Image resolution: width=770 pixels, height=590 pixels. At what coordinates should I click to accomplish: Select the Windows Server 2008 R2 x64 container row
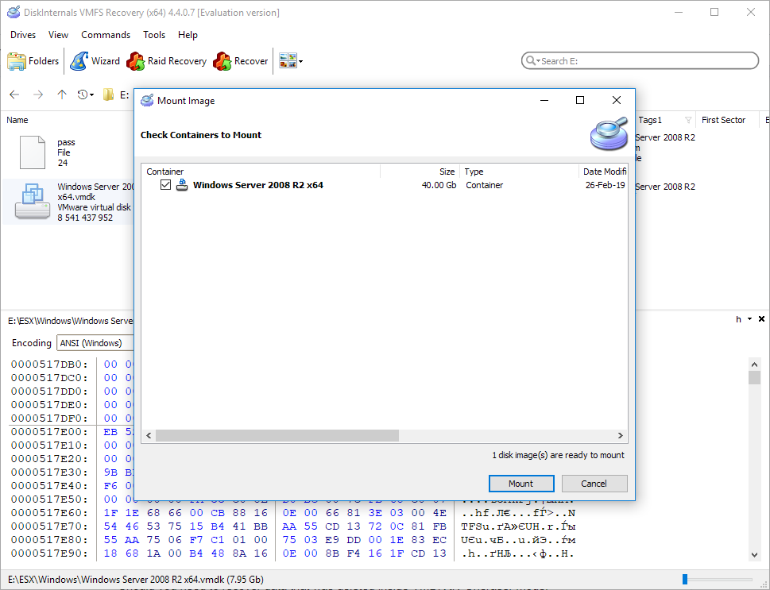[x=385, y=185]
